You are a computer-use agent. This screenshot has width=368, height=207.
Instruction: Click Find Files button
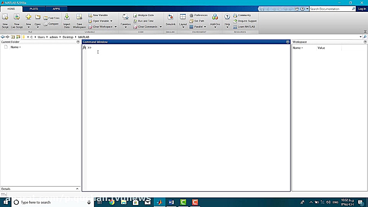(x=52, y=18)
